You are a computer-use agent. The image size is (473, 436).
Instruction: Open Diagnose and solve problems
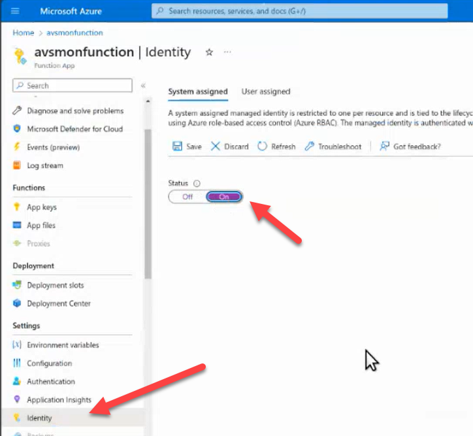75,110
